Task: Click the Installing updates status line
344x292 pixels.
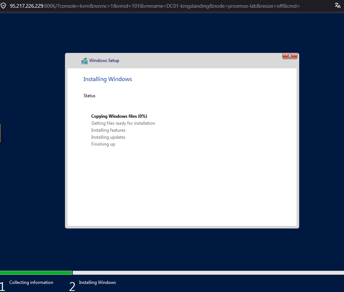Action: tap(108, 137)
